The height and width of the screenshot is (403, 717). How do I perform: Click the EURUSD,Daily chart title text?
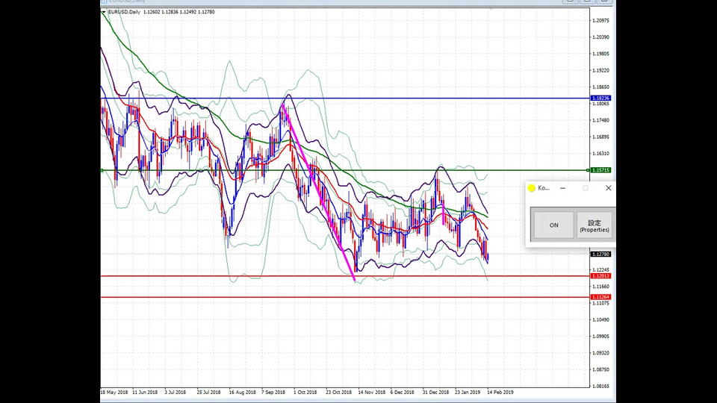tap(124, 12)
